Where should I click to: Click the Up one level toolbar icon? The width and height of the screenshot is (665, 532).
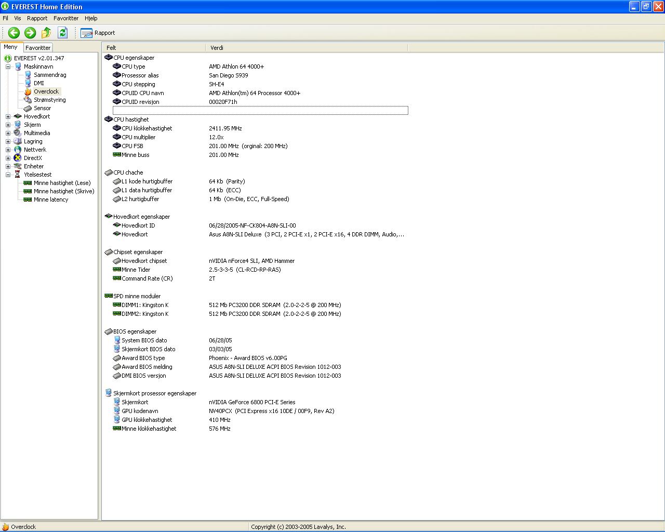tap(46, 33)
